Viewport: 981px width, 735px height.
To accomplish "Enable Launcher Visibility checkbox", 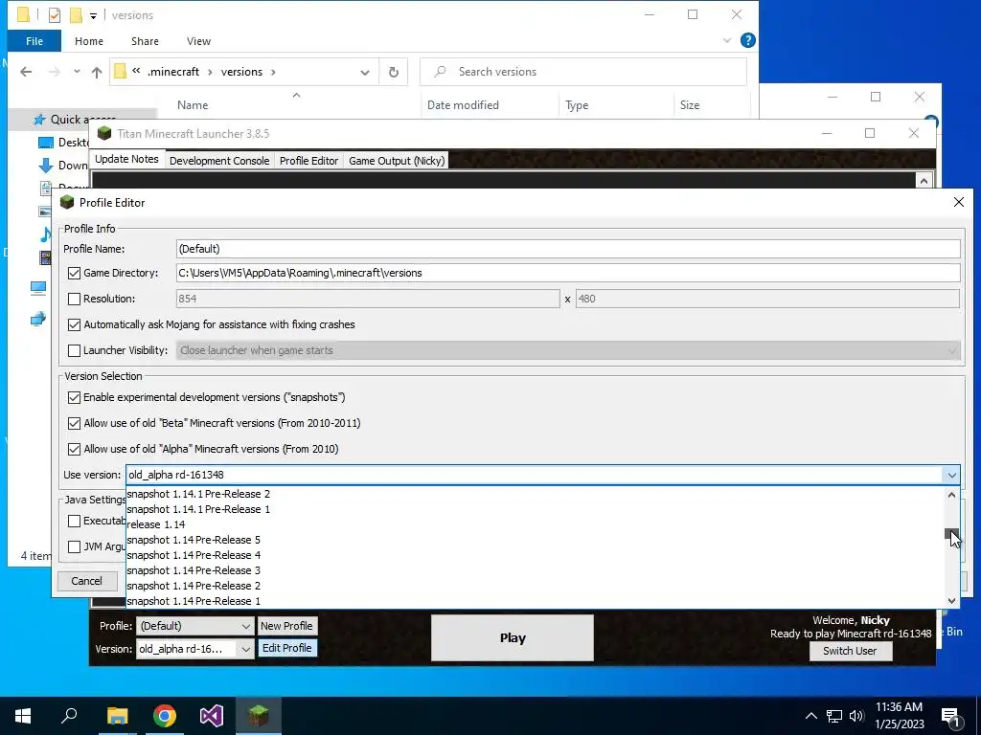I will [x=74, y=350].
